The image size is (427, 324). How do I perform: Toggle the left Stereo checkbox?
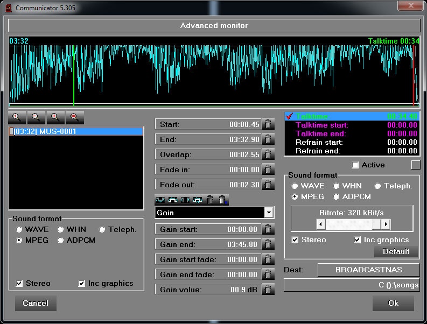click(x=19, y=284)
